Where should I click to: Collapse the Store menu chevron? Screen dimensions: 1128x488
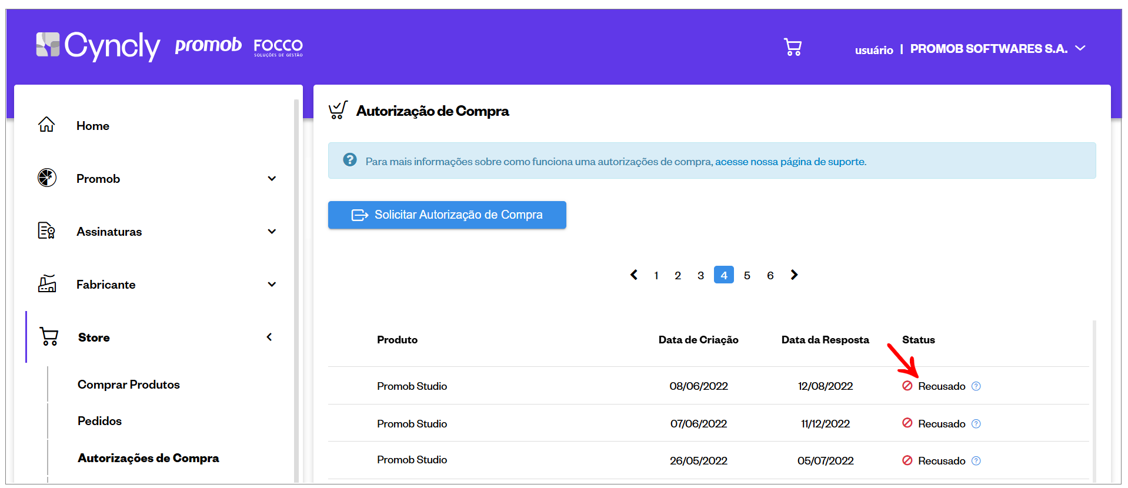pyautogui.click(x=269, y=337)
